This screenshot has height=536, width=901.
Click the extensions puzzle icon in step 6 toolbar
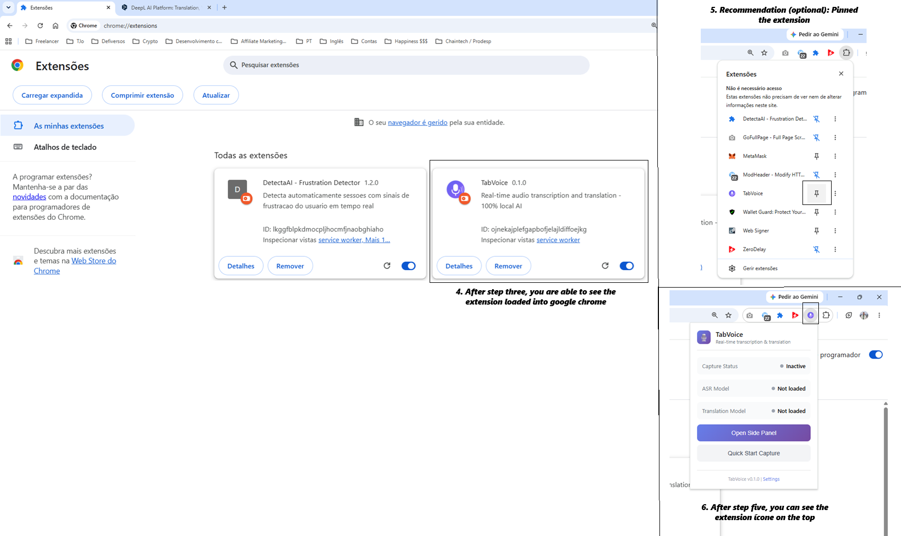[826, 315]
